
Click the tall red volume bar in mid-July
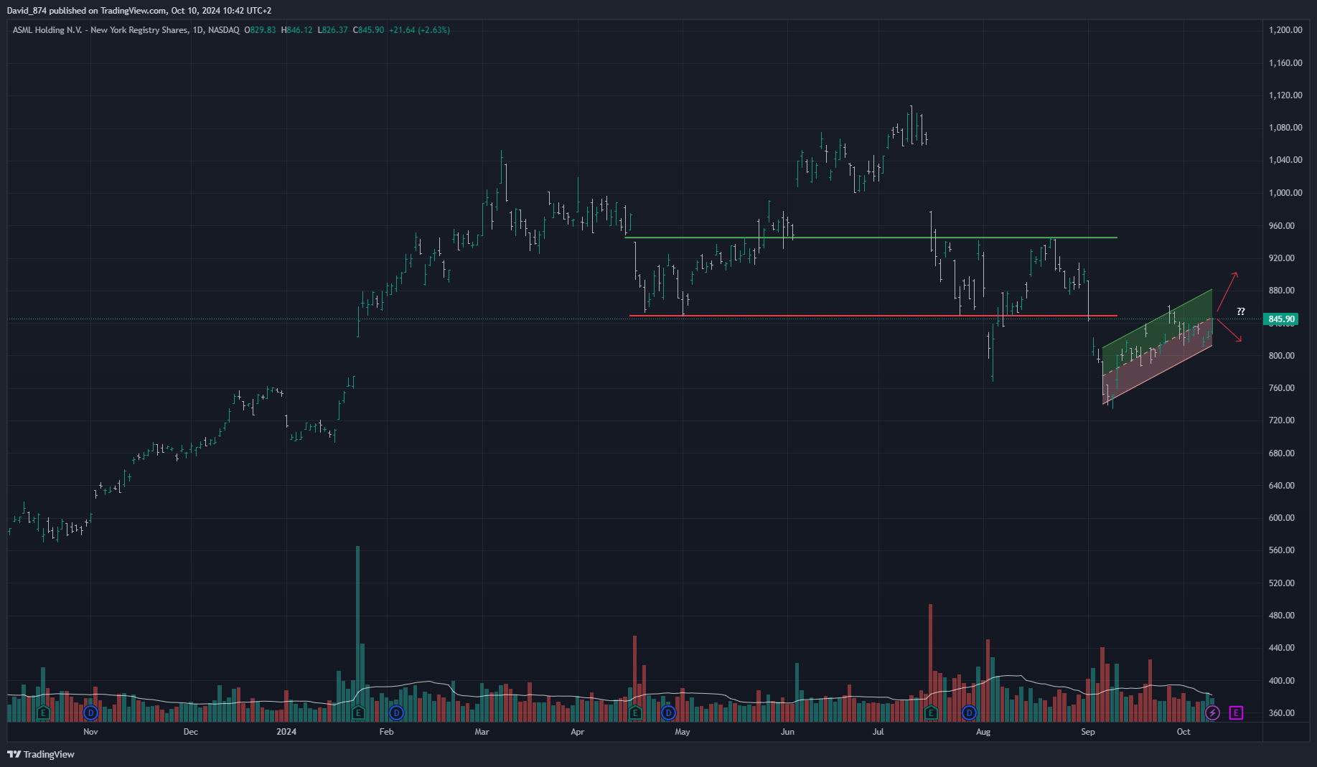(930, 662)
